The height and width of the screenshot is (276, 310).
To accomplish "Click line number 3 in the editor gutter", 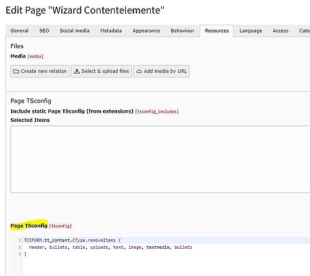I will click(19, 254).
